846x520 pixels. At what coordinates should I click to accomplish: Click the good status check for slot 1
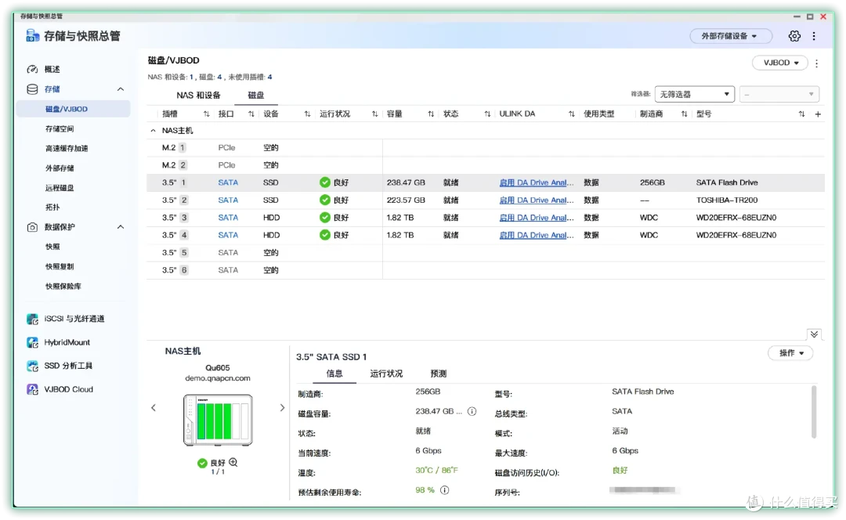pos(325,182)
